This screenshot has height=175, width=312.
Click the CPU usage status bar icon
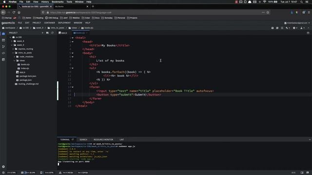[x=3, y=173]
